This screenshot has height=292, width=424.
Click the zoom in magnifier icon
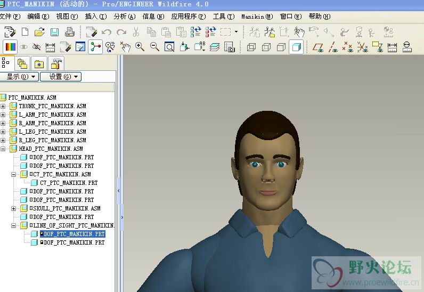click(x=140, y=47)
